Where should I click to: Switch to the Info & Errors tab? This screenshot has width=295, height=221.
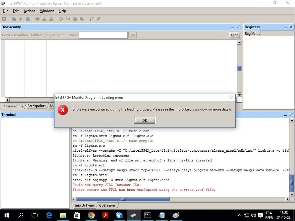click(85, 206)
